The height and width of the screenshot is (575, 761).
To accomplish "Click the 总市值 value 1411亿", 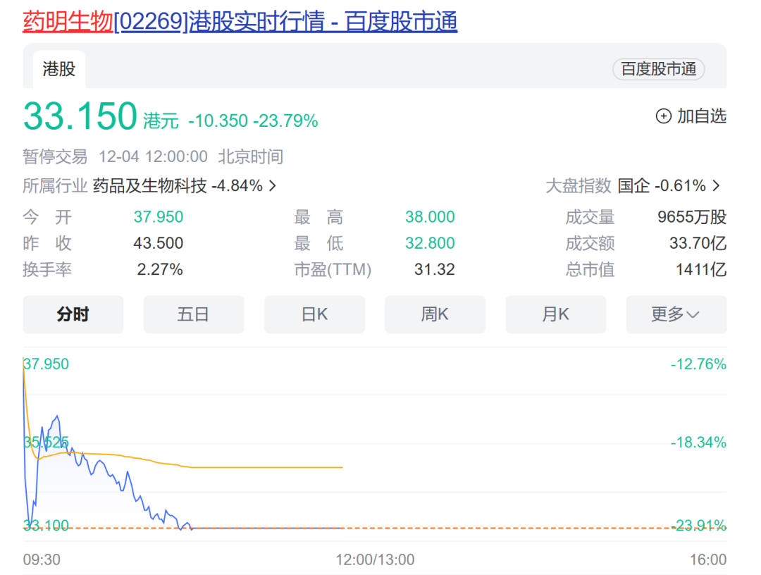I will coord(701,268).
